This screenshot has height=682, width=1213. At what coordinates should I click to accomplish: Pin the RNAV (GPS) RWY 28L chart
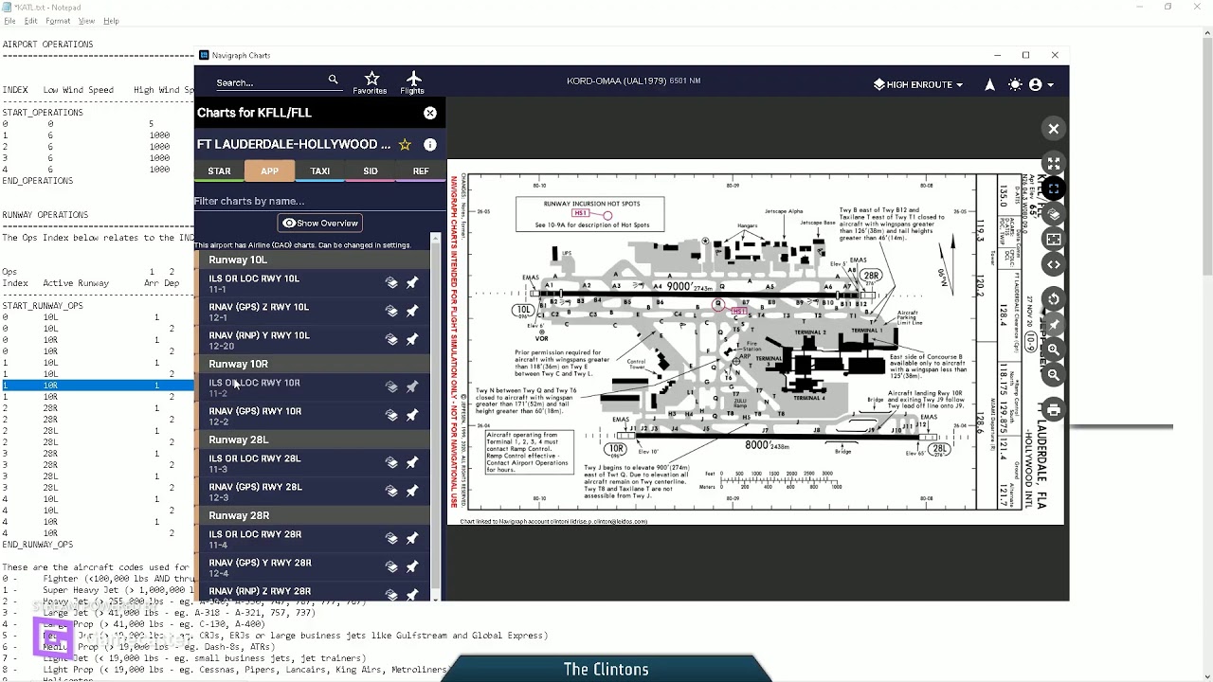pyautogui.click(x=412, y=491)
